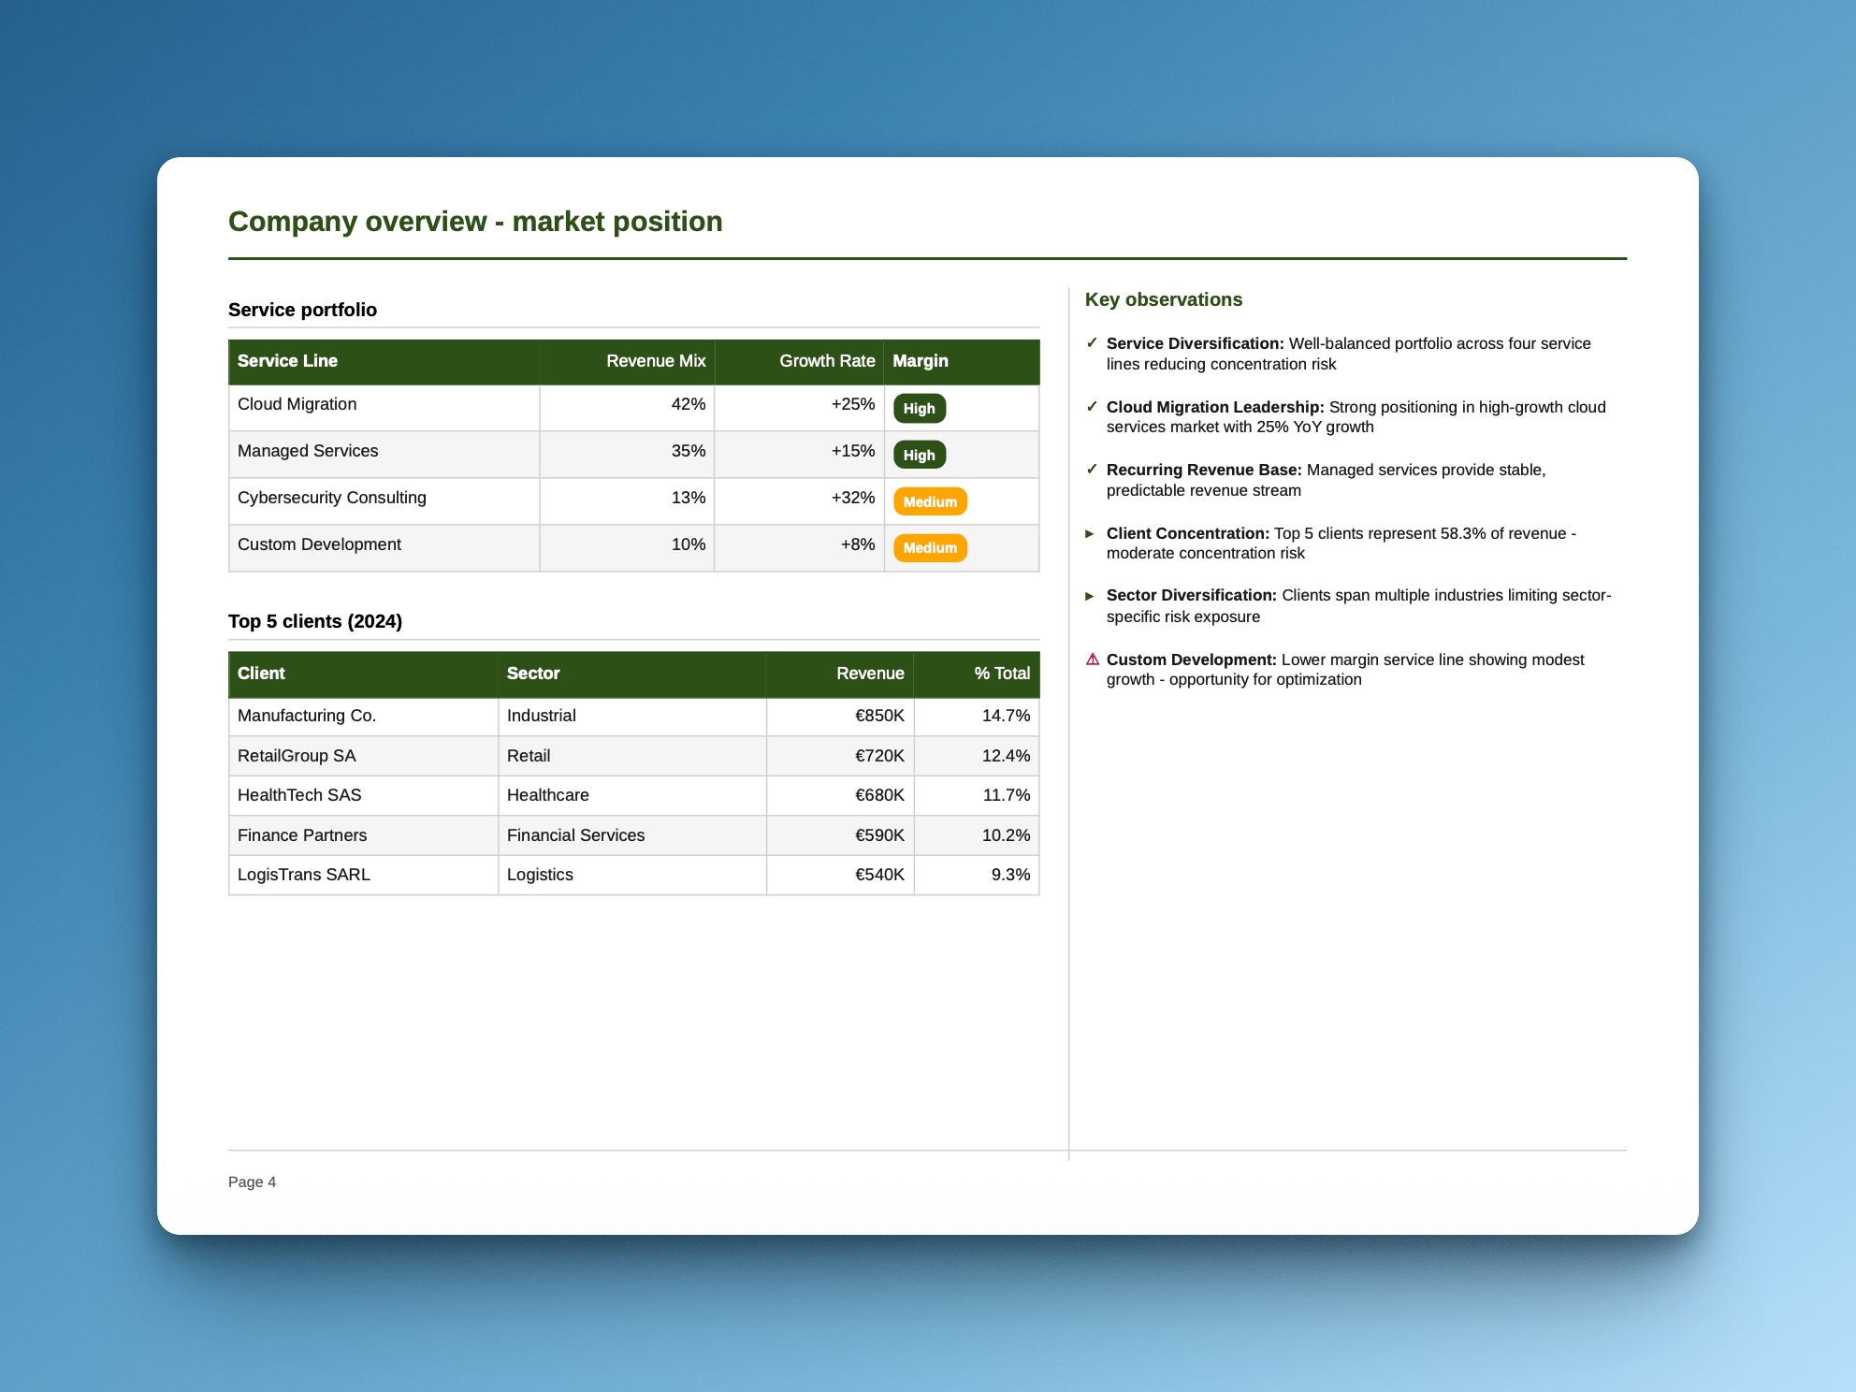Click the arrow bullet beside Sector Diversification
The width and height of the screenshot is (1856, 1392).
point(1090,596)
